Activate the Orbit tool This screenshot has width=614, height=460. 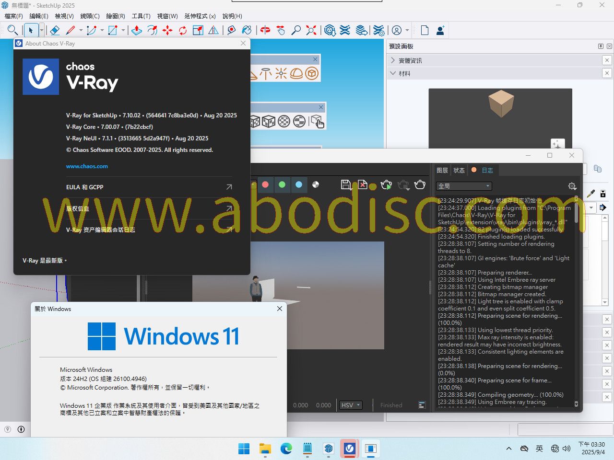tap(265, 30)
